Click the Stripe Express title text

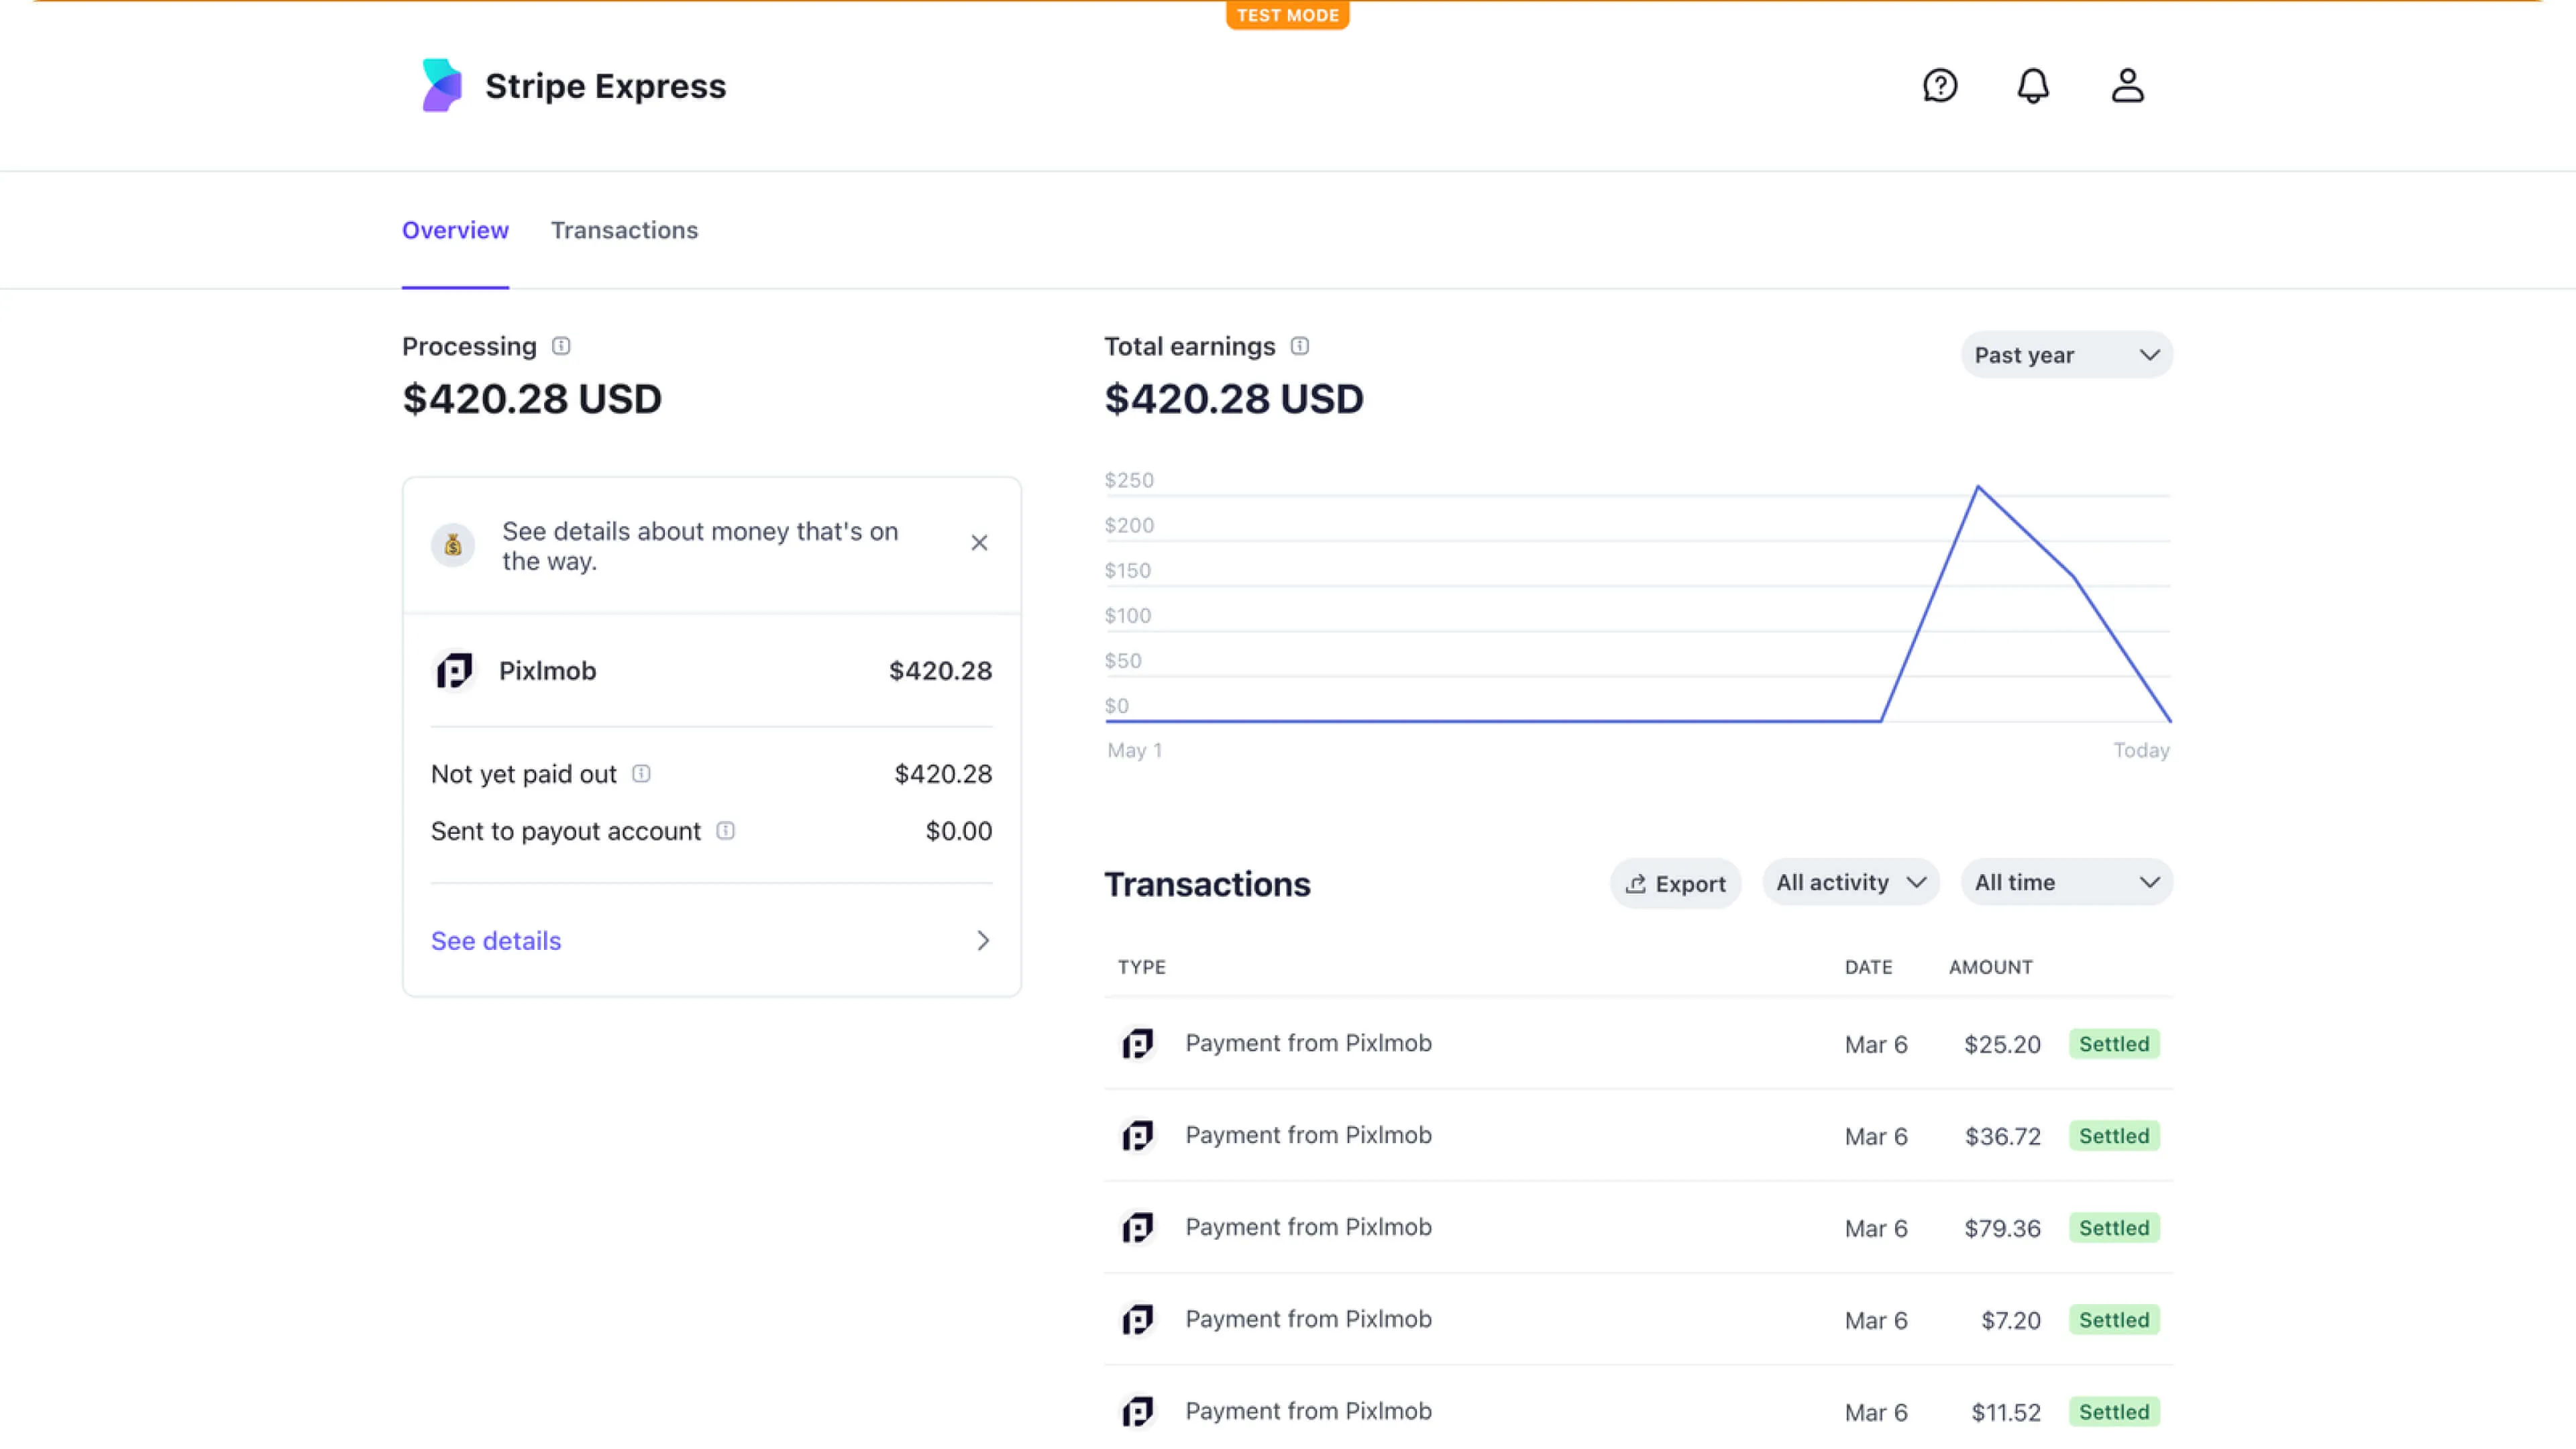pyautogui.click(x=605, y=86)
